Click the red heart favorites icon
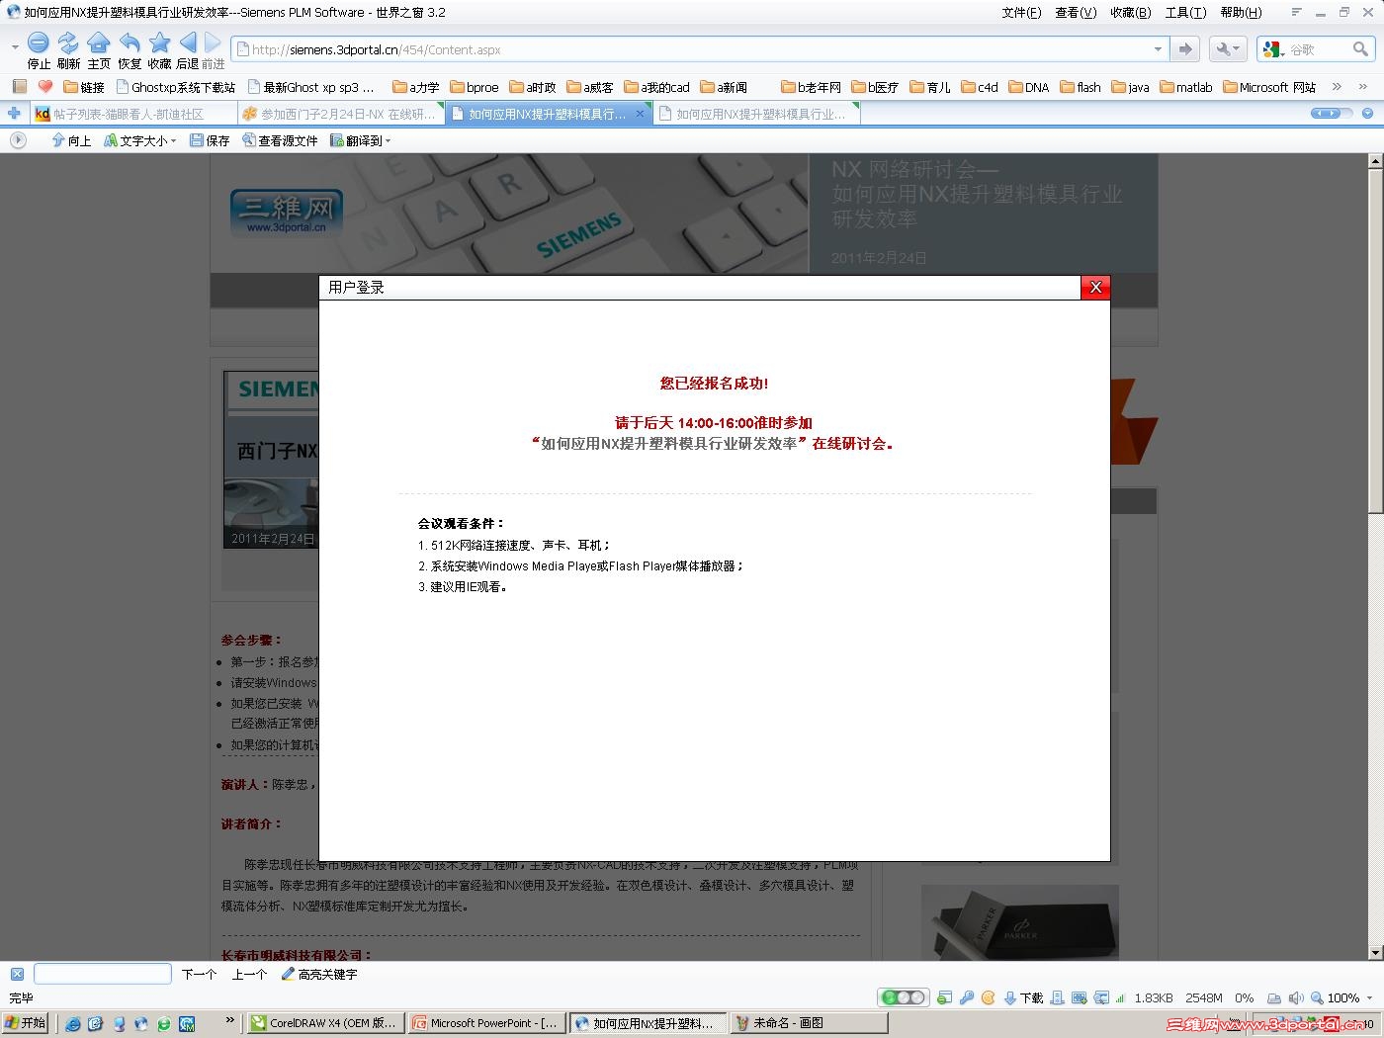Viewport: 1384px width, 1038px height. pos(44,87)
